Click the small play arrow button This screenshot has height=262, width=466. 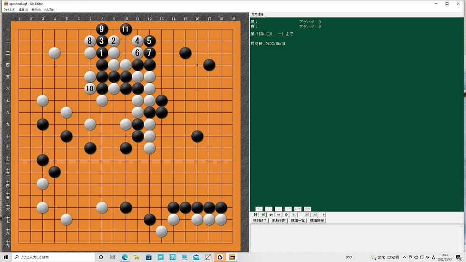324,214
